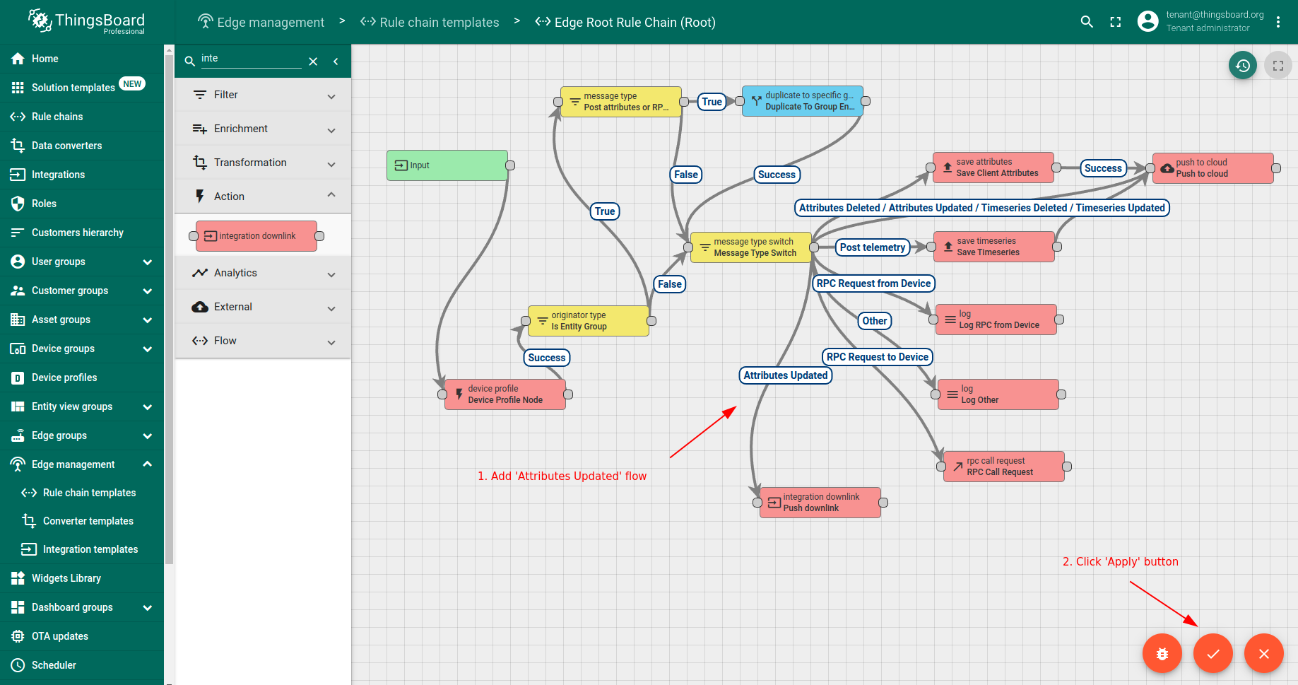Screen dimensions: 1298x685
Task: Expand the Transformation node category
Action: (263, 163)
